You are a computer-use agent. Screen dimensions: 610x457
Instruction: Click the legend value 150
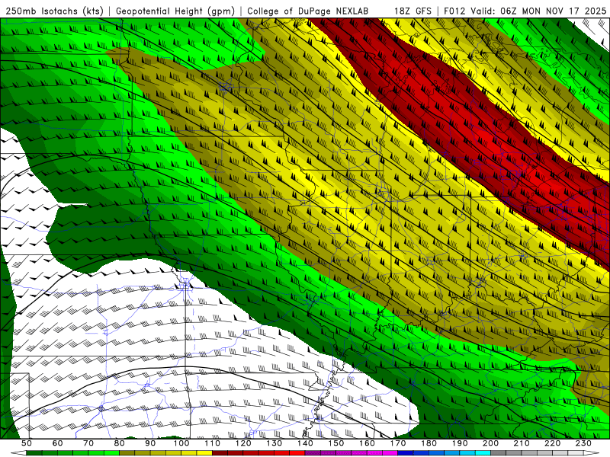pos(336,443)
